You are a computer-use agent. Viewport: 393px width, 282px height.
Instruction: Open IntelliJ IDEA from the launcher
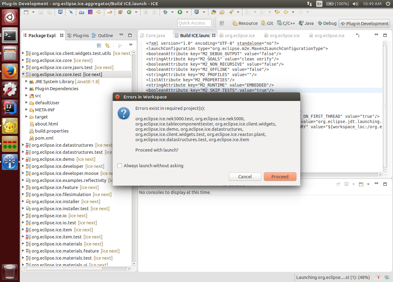[10, 108]
